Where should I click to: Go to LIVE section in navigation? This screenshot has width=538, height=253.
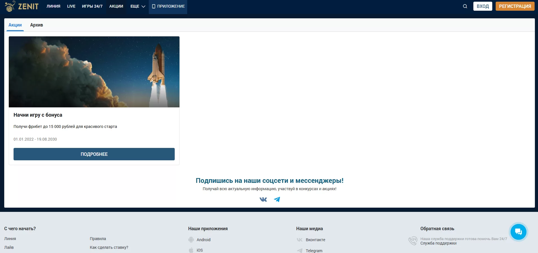click(x=71, y=6)
